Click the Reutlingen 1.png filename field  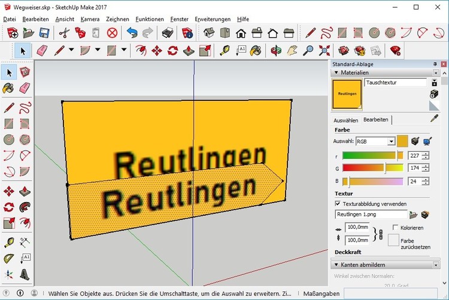[x=371, y=215]
